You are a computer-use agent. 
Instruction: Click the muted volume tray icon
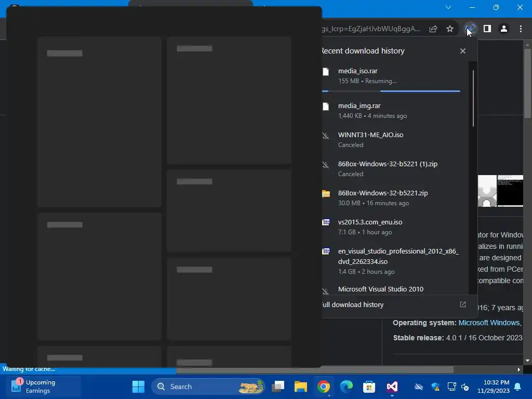point(465,387)
